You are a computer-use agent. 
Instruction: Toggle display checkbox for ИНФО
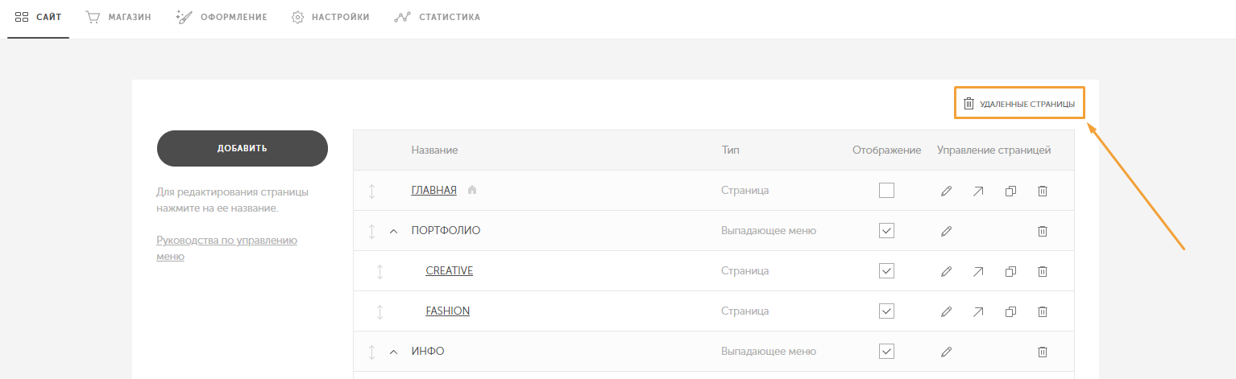point(886,351)
